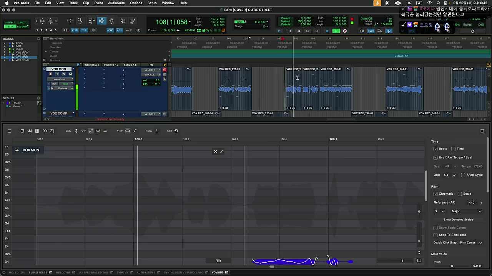Open the Major scale dropdown
492x276 pixels.
(466, 211)
